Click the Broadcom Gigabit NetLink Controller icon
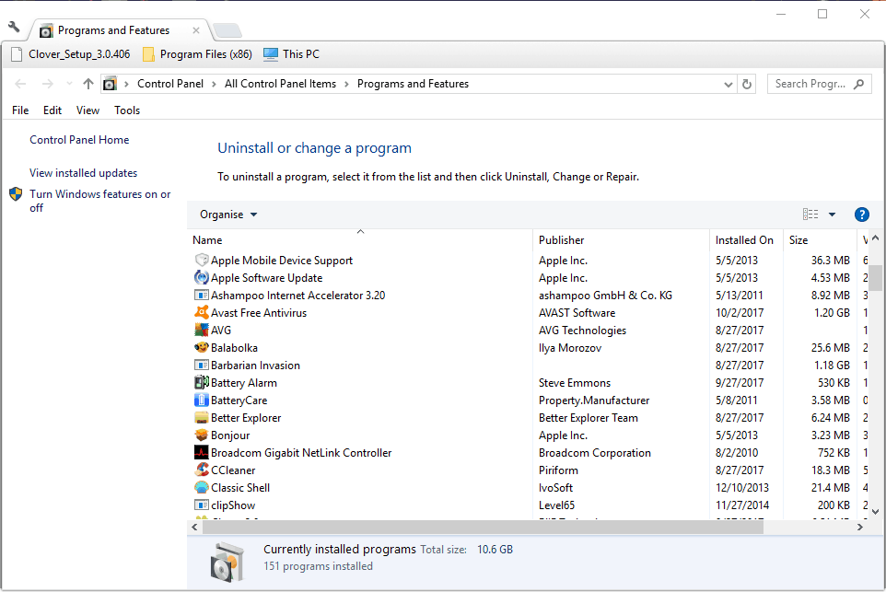The image size is (886, 592). click(x=202, y=453)
